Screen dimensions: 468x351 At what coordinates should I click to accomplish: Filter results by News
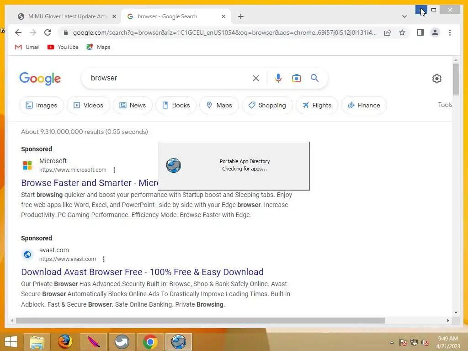(133, 105)
